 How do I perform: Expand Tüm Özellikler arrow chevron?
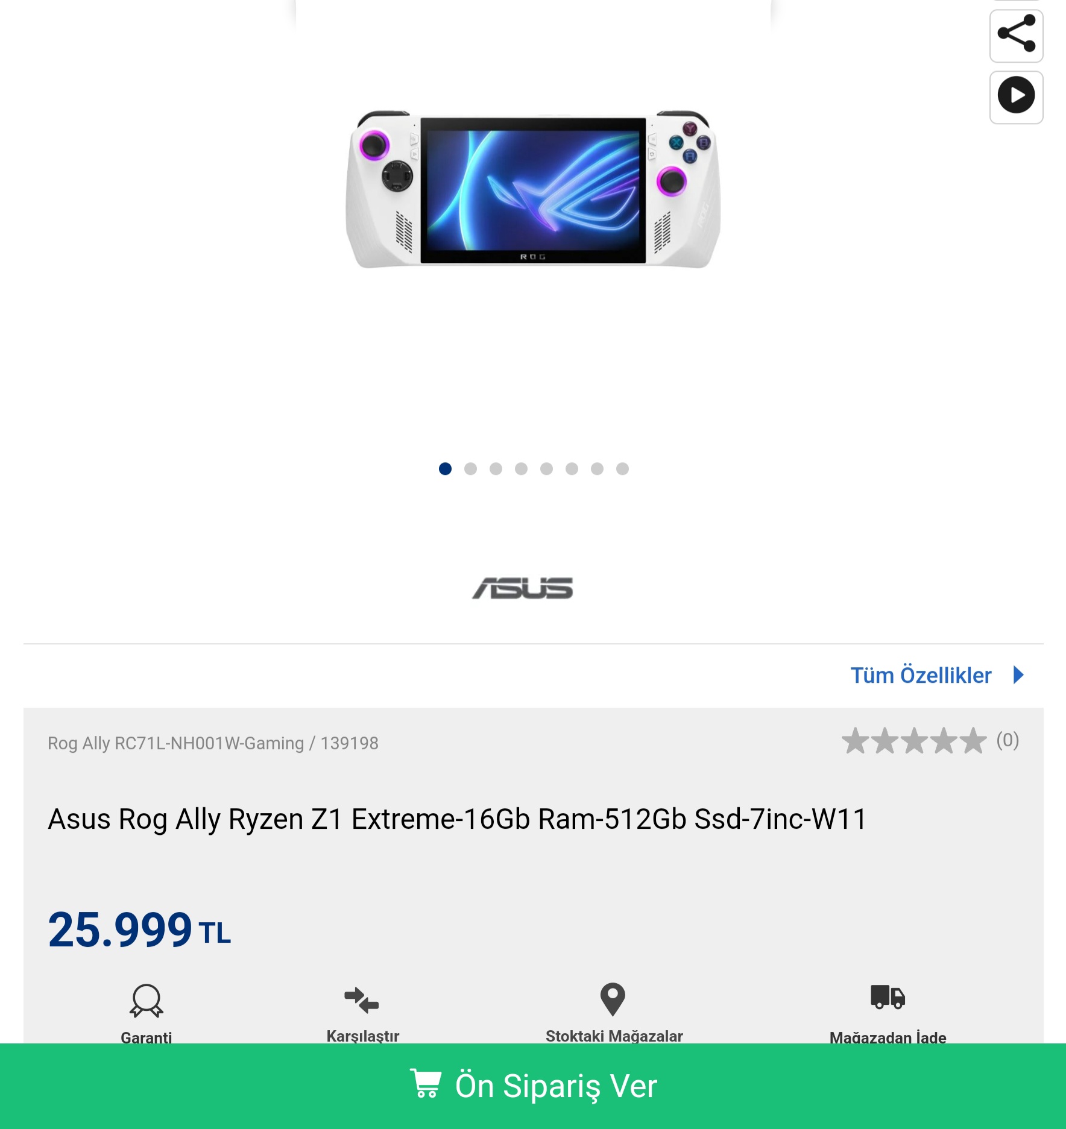[x=1018, y=675]
